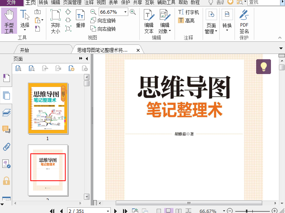The image size is (285, 213).
Task: Open the Bookmarks panel in sidebar
Action: pyautogui.click(x=6, y=78)
